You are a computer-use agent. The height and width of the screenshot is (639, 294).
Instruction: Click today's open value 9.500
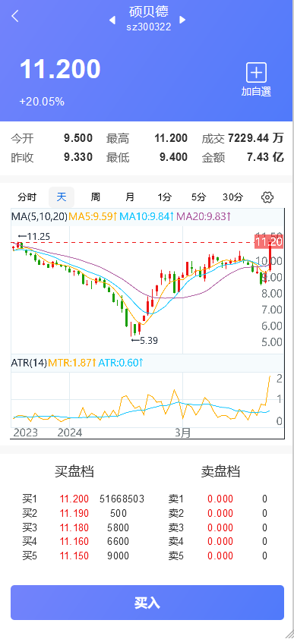[x=78, y=138]
